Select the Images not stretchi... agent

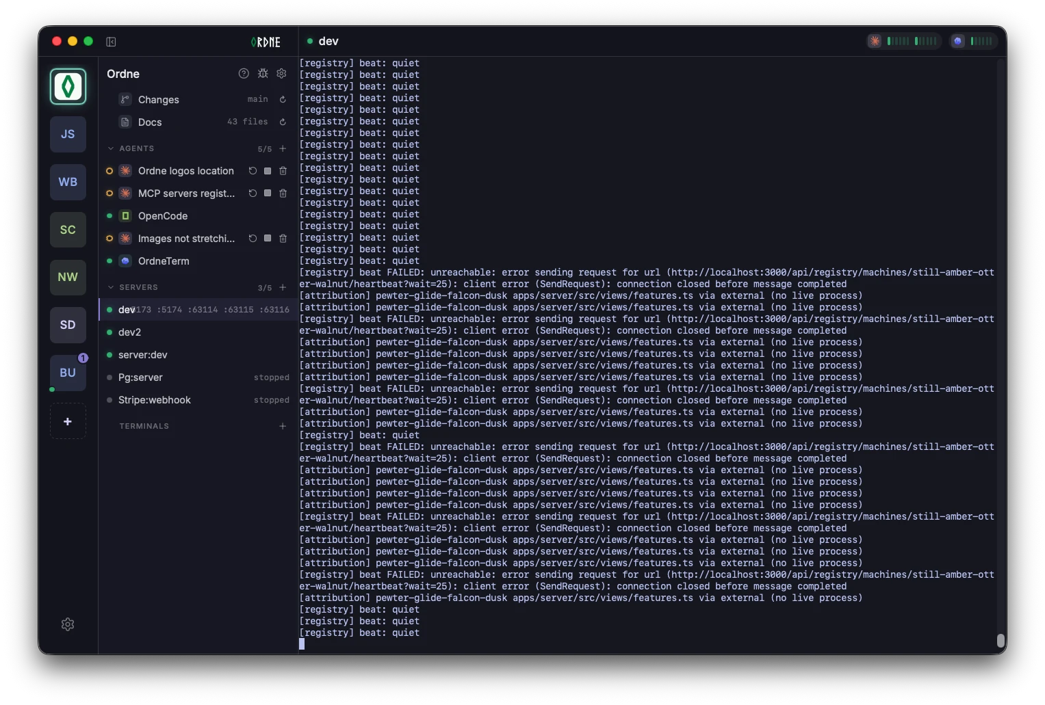click(186, 239)
